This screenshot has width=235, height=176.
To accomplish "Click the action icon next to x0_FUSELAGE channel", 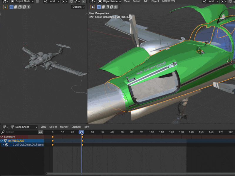I will tap(5, 141).
